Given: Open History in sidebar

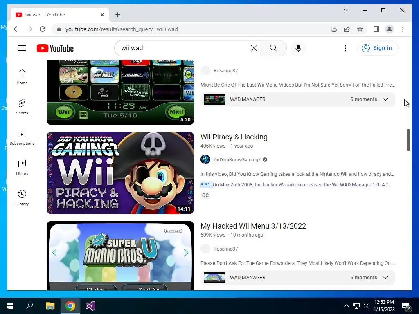Looking at the screenshot, I should 22,197.
